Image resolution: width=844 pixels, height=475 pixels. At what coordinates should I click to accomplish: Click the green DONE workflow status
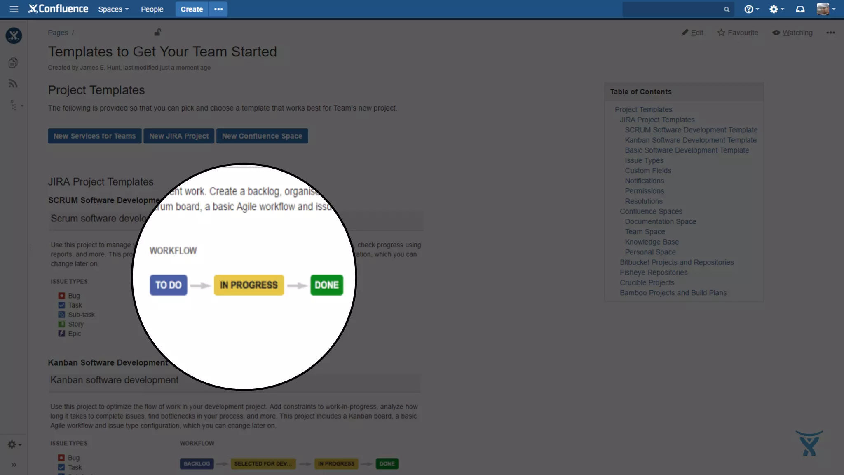(326, 285)
